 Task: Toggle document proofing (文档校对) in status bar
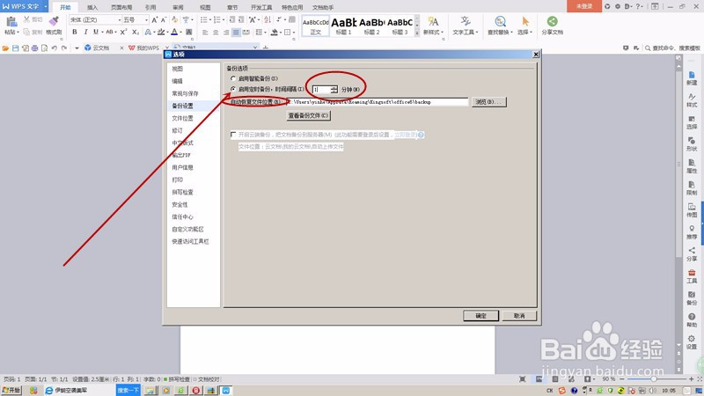(x=206, y=379)
